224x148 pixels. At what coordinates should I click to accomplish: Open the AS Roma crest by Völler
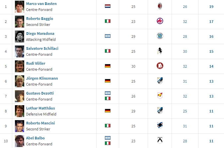[160, 66]
